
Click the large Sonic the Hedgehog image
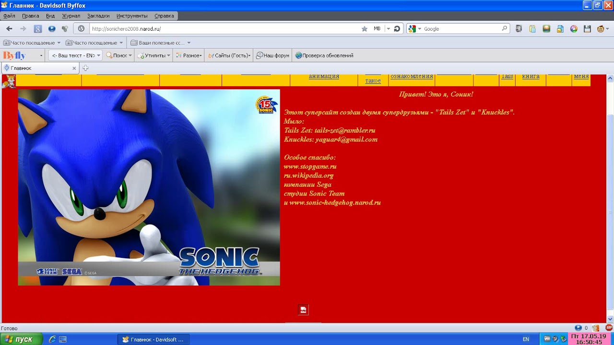coord(149,187)
